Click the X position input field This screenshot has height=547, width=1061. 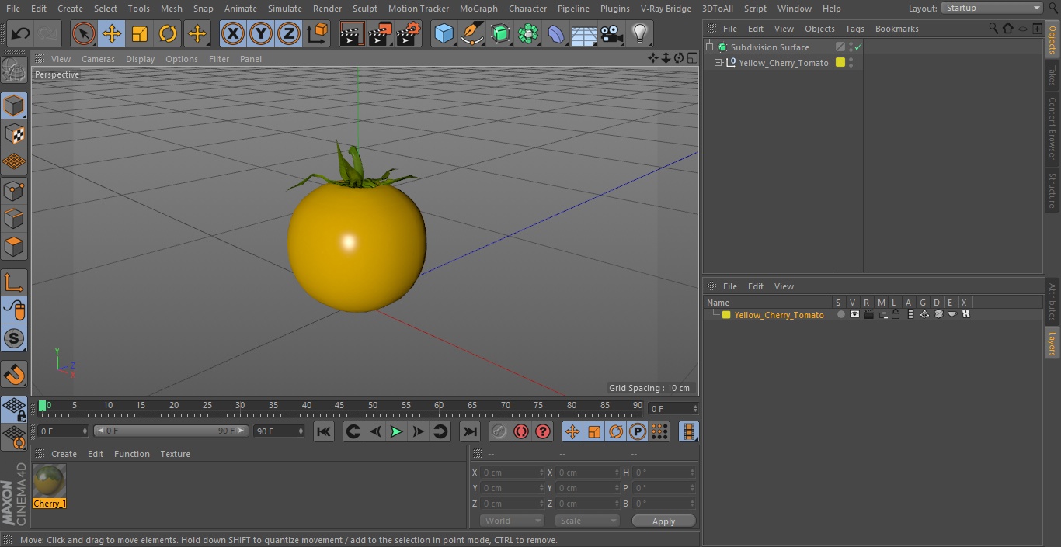tap(513, 473)
